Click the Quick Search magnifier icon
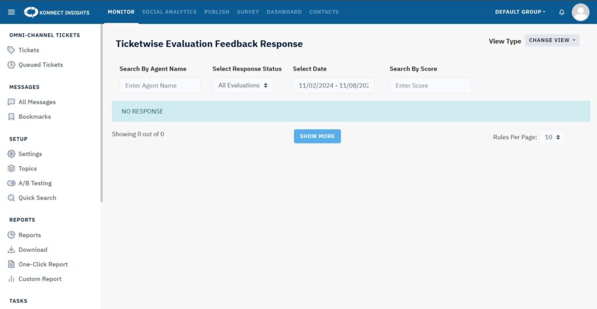Image resolution: width=597 pixels, height=309 pixels. click(x=11, y=198)
